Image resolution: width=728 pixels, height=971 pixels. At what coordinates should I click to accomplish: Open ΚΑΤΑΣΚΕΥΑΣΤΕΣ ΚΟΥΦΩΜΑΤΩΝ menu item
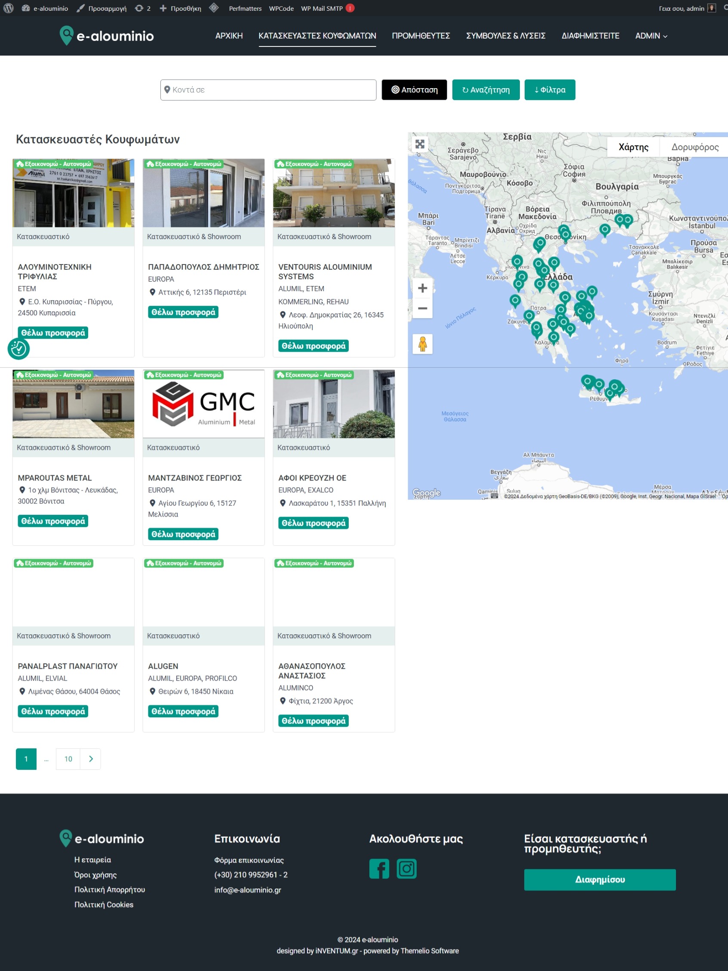pyautogui.click(x=317, y=36)
